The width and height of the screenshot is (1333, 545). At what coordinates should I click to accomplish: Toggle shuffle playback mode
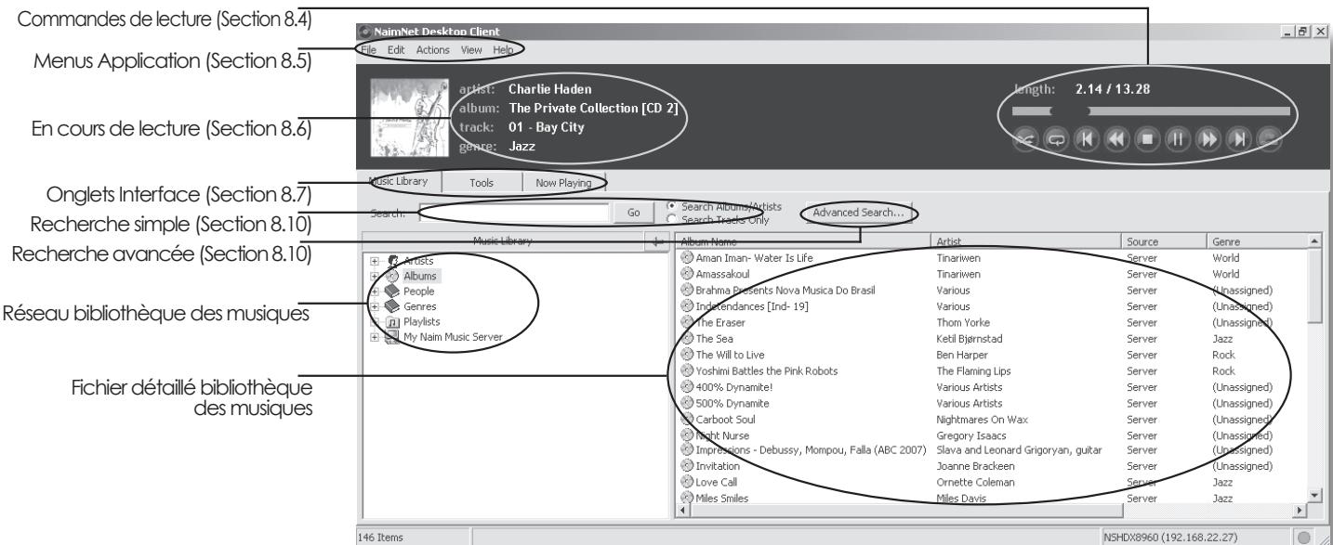(x=1025, y=139)
